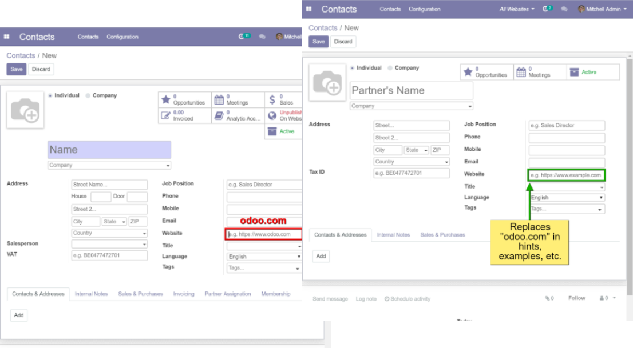Open Language English dropdown in left window

[x=264, y=257]
